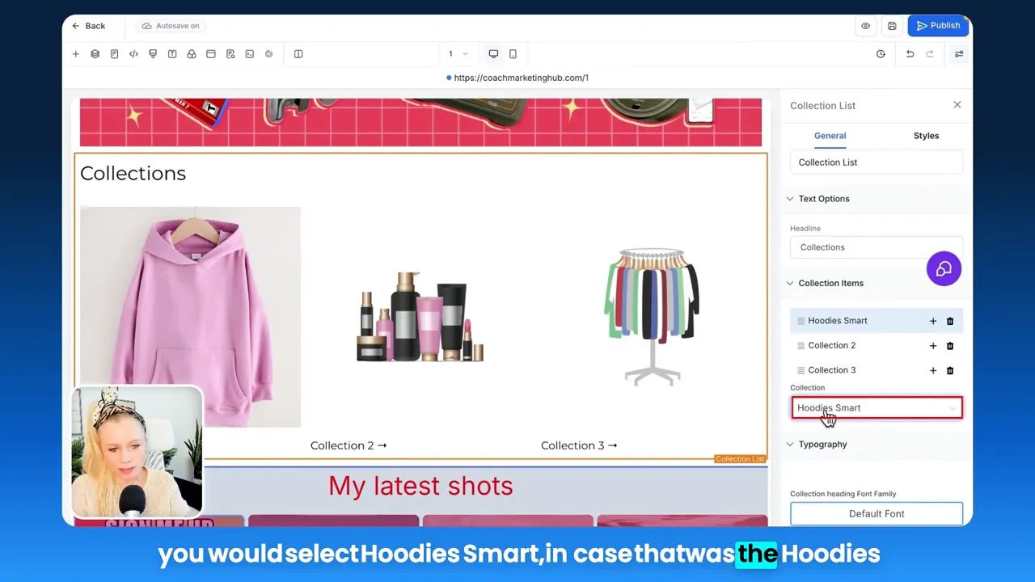
Task: Click the plus icon beside Collection 3
Action: [x=933, y=370]
